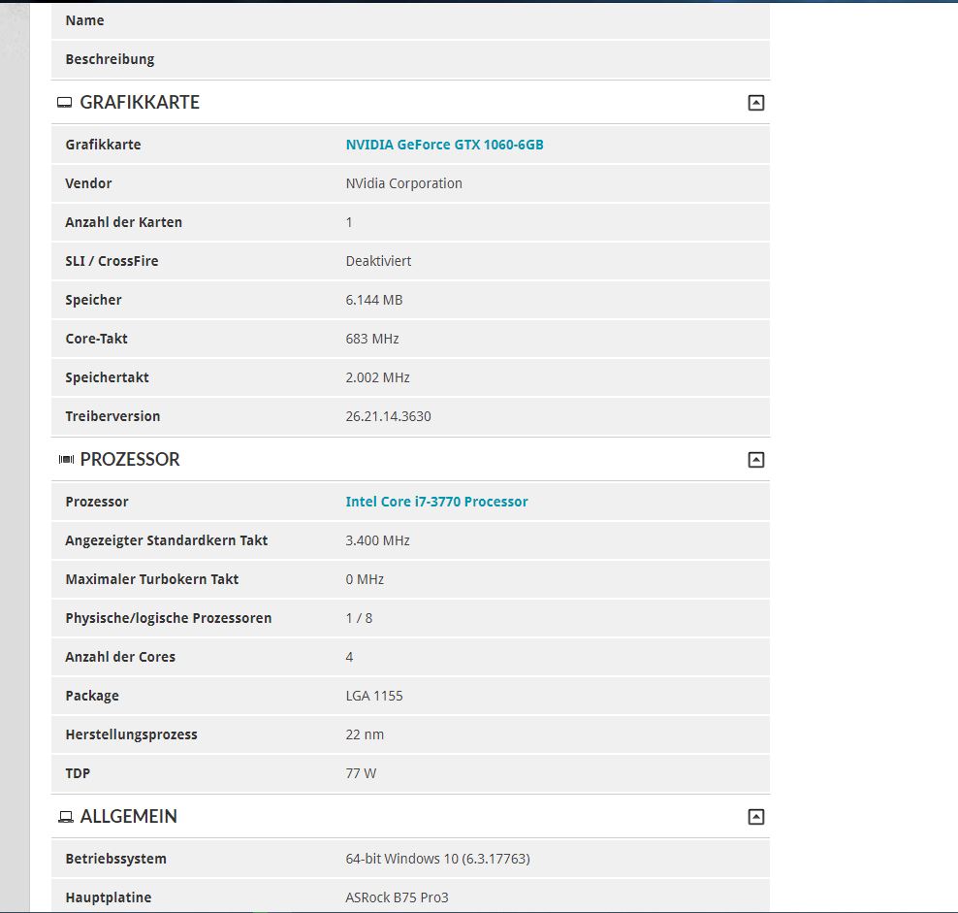Click the Speichertakt label
This screenshot has height=913, width=958.
click(107, 378)
